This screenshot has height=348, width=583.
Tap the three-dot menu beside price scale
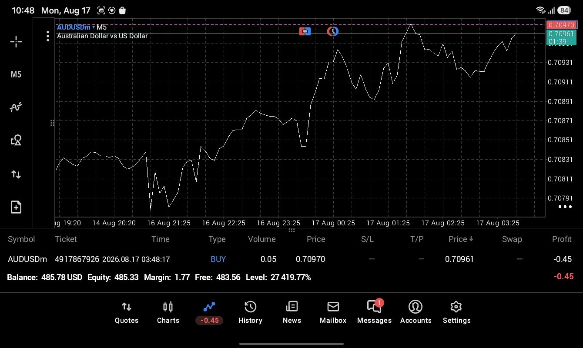(565, 207)
